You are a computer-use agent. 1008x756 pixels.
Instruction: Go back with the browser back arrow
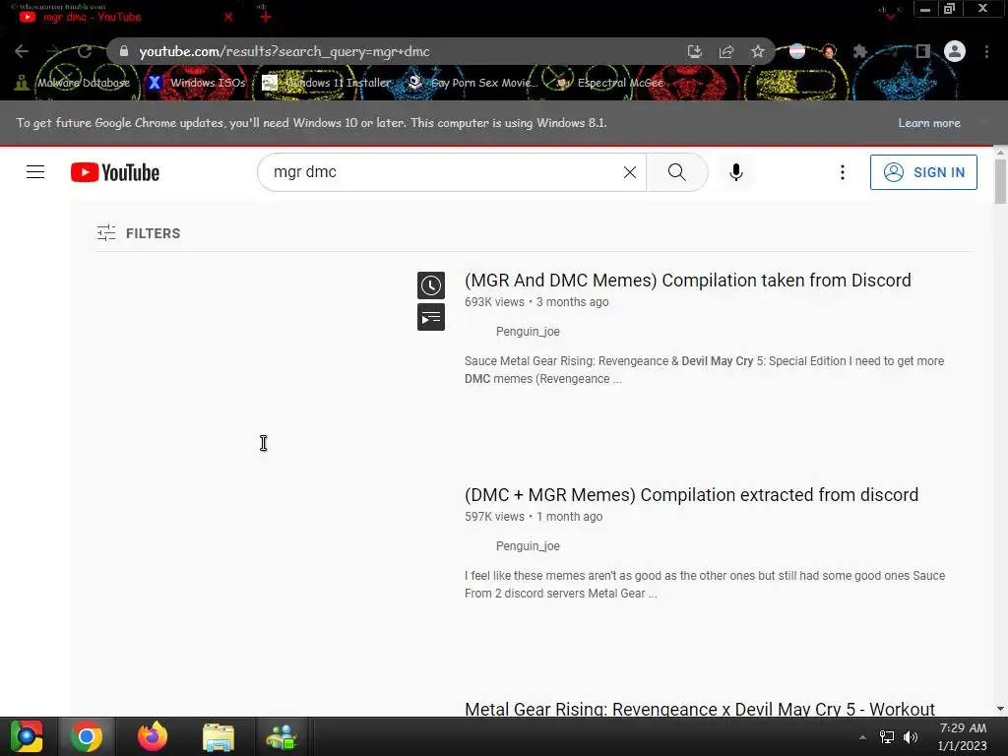coord(22,51)
